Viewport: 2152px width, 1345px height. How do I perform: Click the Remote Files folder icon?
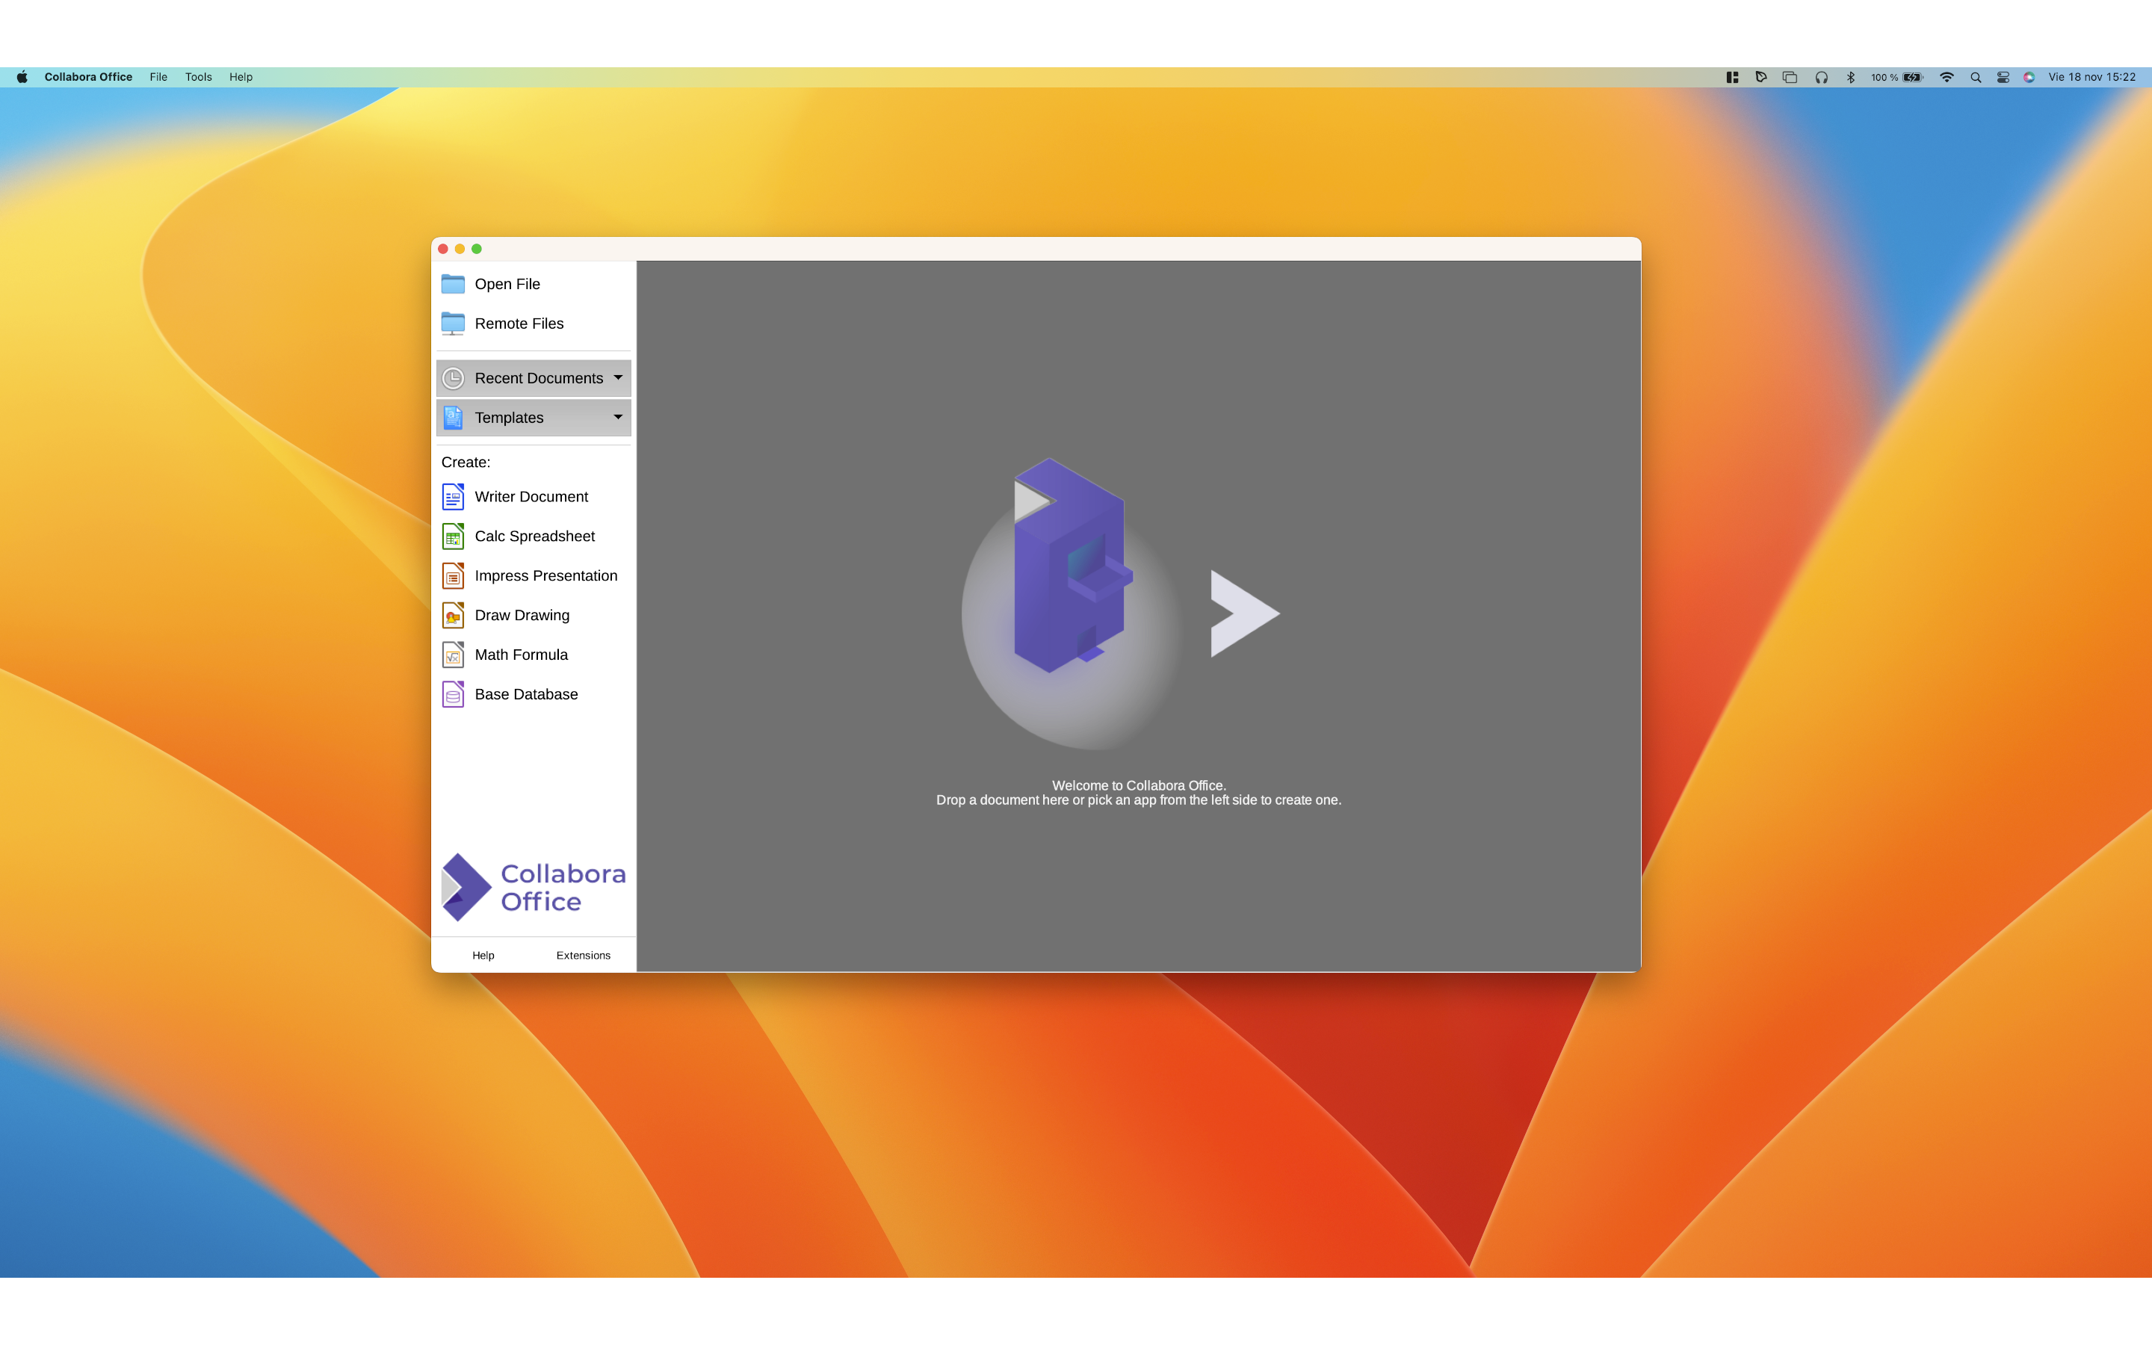pos(453,324)
